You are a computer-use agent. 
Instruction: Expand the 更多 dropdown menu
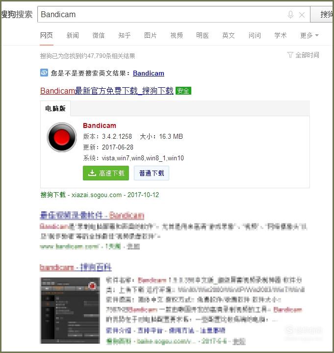(309, 35)
